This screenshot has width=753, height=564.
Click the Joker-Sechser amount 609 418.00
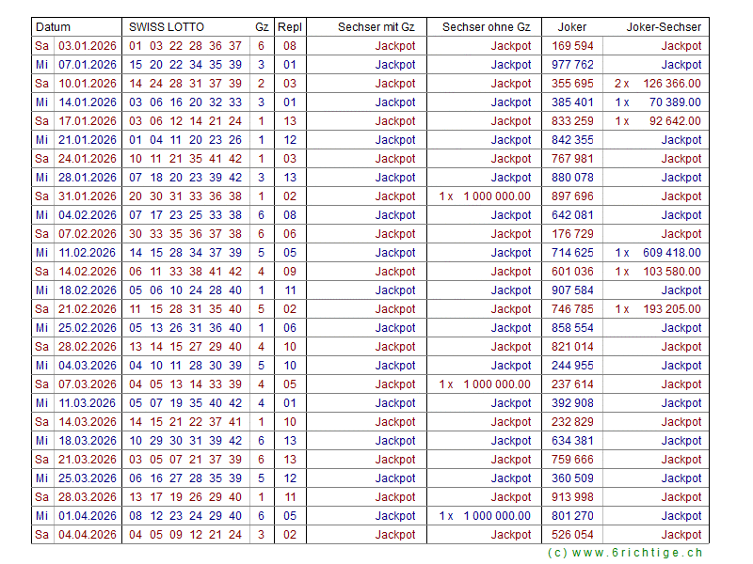click(671, 253)
